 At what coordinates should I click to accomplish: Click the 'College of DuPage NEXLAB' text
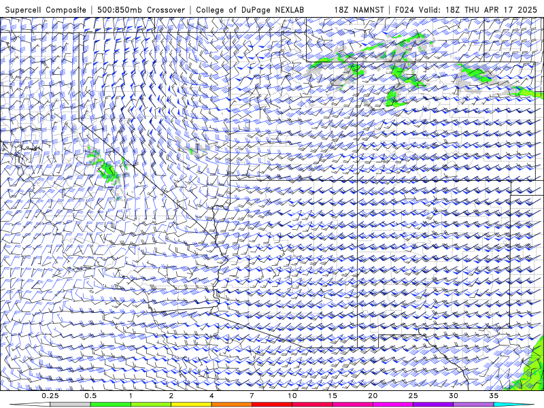pyautogui.click(x=250, y=10)
